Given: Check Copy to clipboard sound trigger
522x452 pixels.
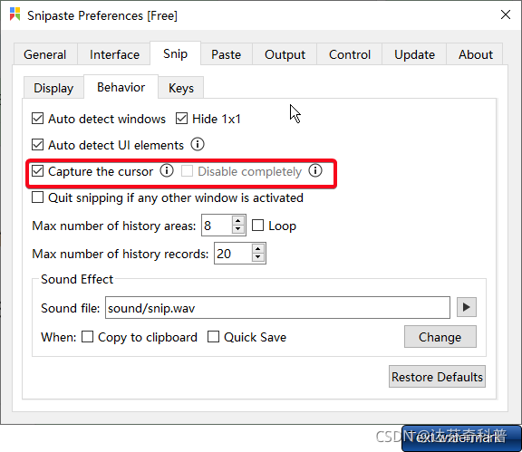Looking at the screenshot, I should pyautogui.click(x=88, y=337).
